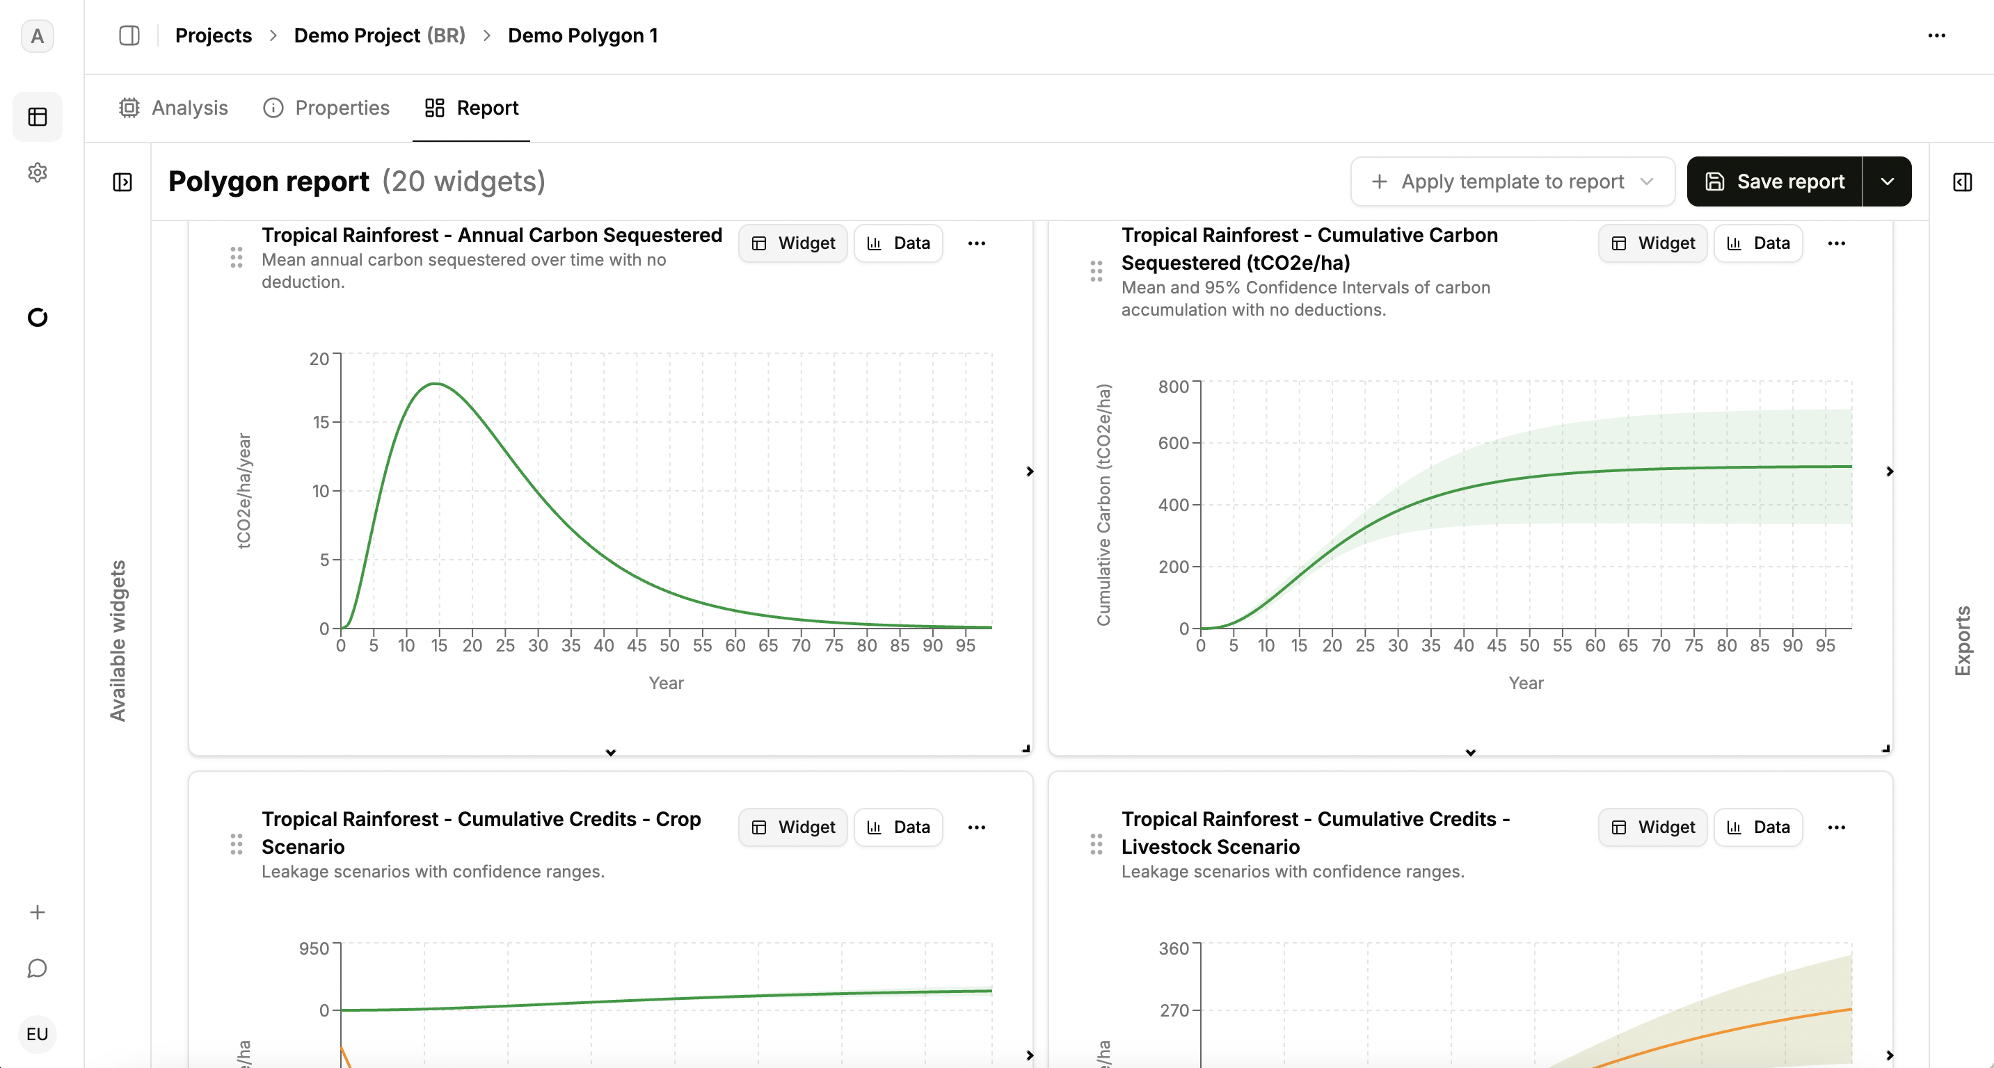
Task: Open more options for Annual Carbon Sequestered widget
Action: [x=977, y=243]
